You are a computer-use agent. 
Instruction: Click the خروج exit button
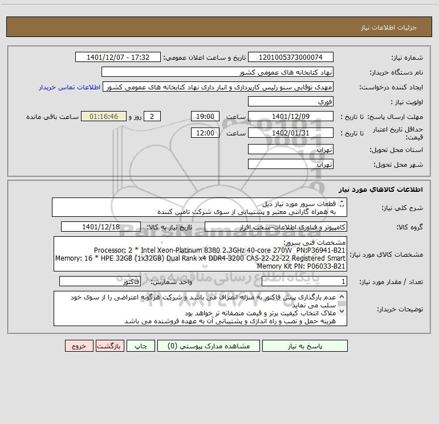79,346
